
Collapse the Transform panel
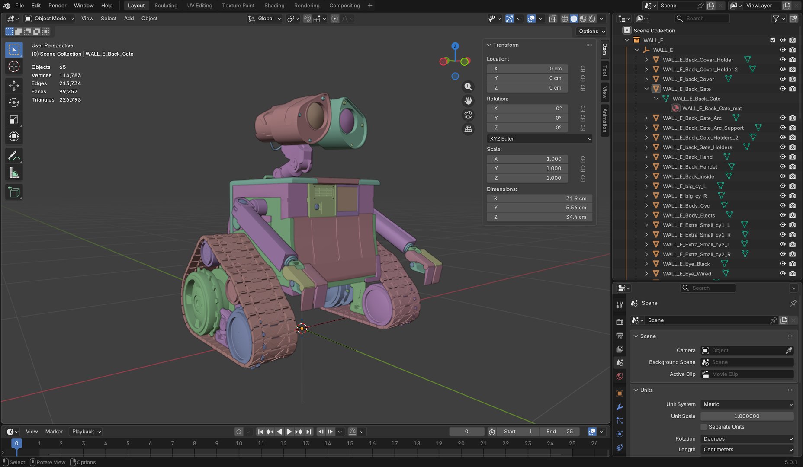click(489, 45)
